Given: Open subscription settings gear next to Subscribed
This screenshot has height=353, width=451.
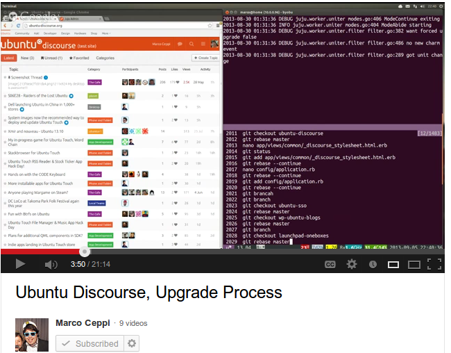Looking at the screenshot, I should point(131,343).
